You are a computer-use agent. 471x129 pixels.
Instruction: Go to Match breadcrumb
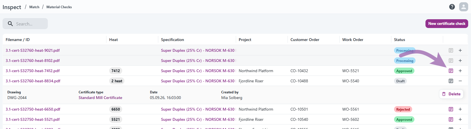(34, 7)
